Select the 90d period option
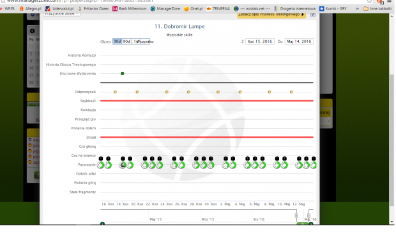The image size is (396, 232). click(126, 41)
